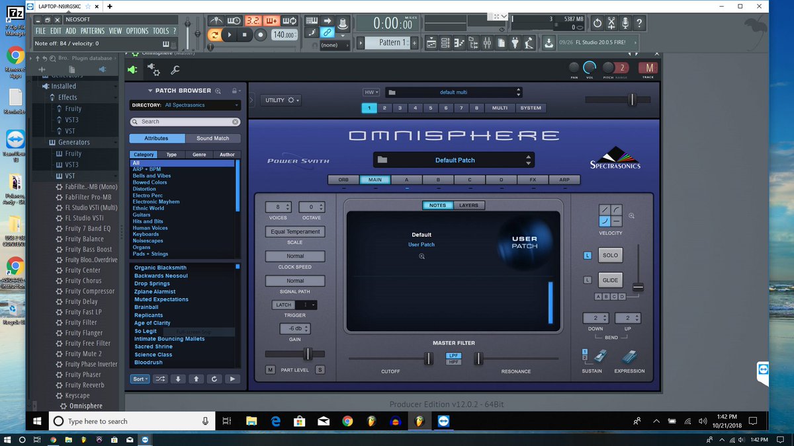Expand the Generators folder in browser

pyautogui.click(x=73, y=142)
